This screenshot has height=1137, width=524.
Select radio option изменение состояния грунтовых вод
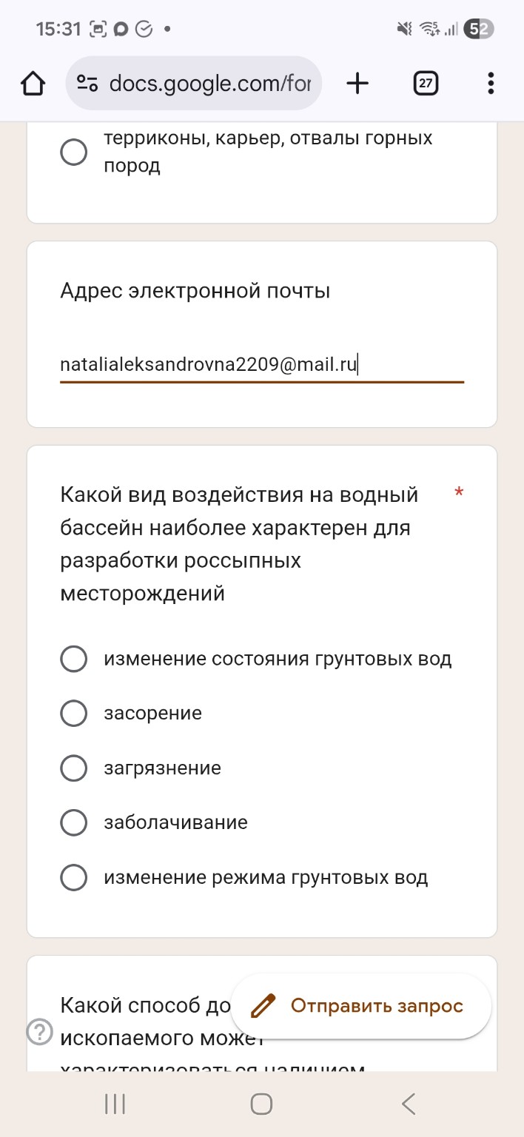(x=73, y=658)
